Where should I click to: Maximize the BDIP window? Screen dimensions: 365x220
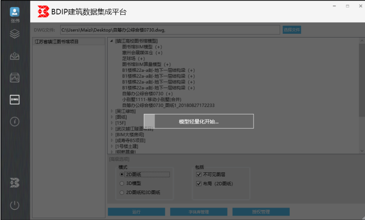tap(347, 6)
